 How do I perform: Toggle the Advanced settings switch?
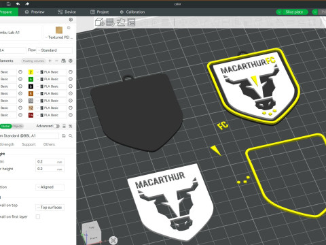point(56,126)
